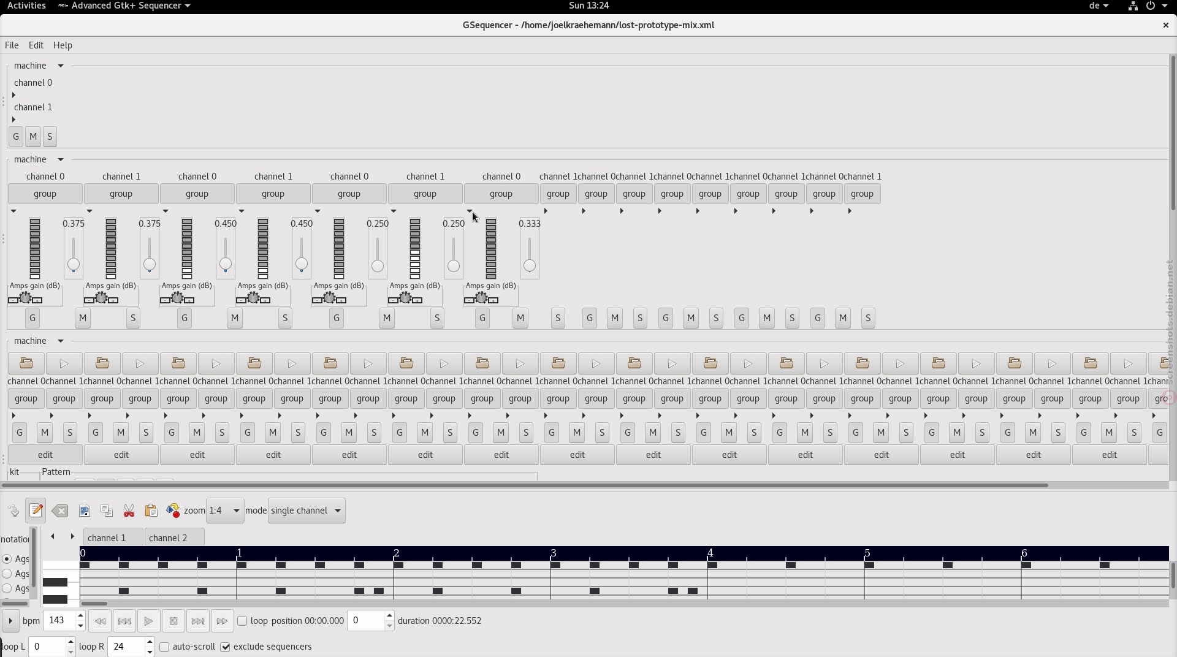Select the second Ags radio button
Image resolution: width=1177 pixels, height=657 pixels.
7,574
